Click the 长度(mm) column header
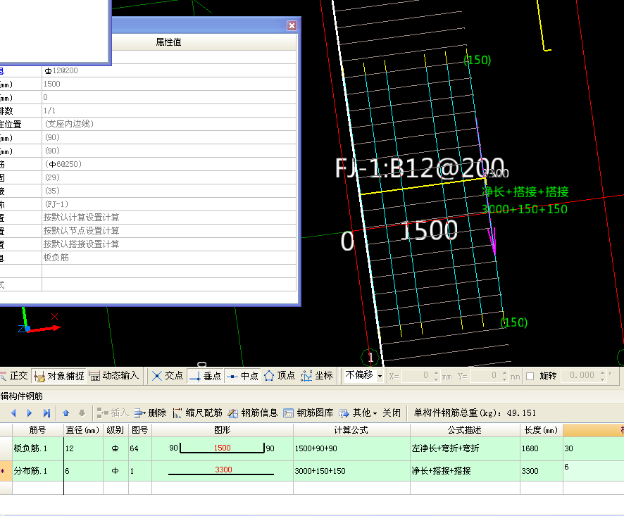Screen dimensions: 624x516 tap(541, 430)
